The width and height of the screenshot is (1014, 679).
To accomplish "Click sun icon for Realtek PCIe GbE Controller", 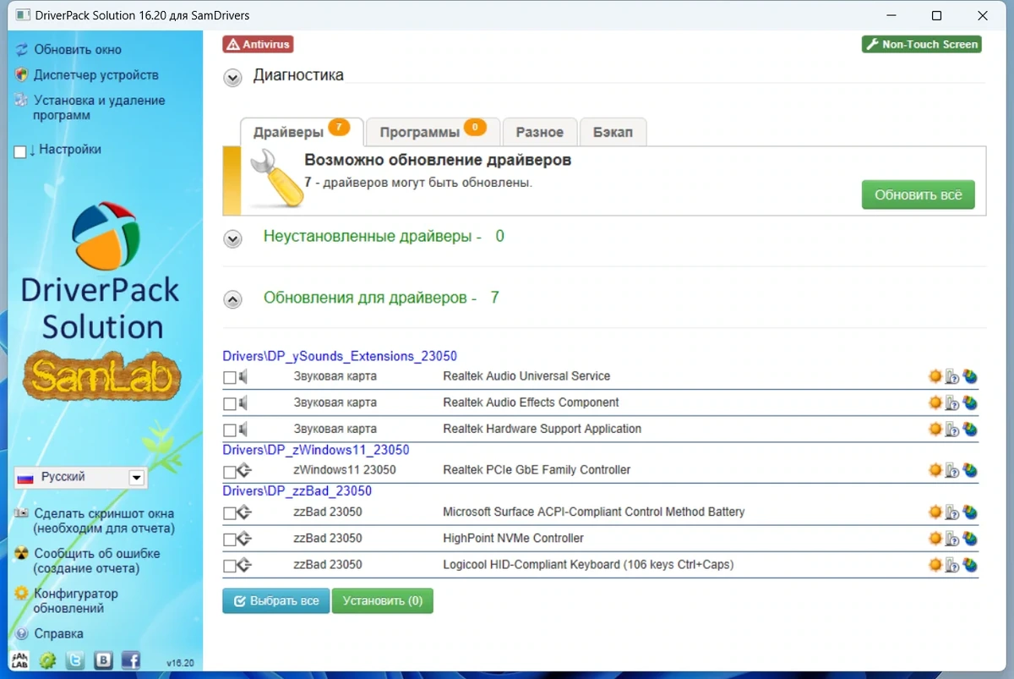I will 935,469.
